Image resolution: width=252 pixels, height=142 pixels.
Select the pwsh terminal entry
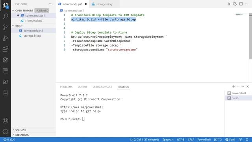pos(239,98)
